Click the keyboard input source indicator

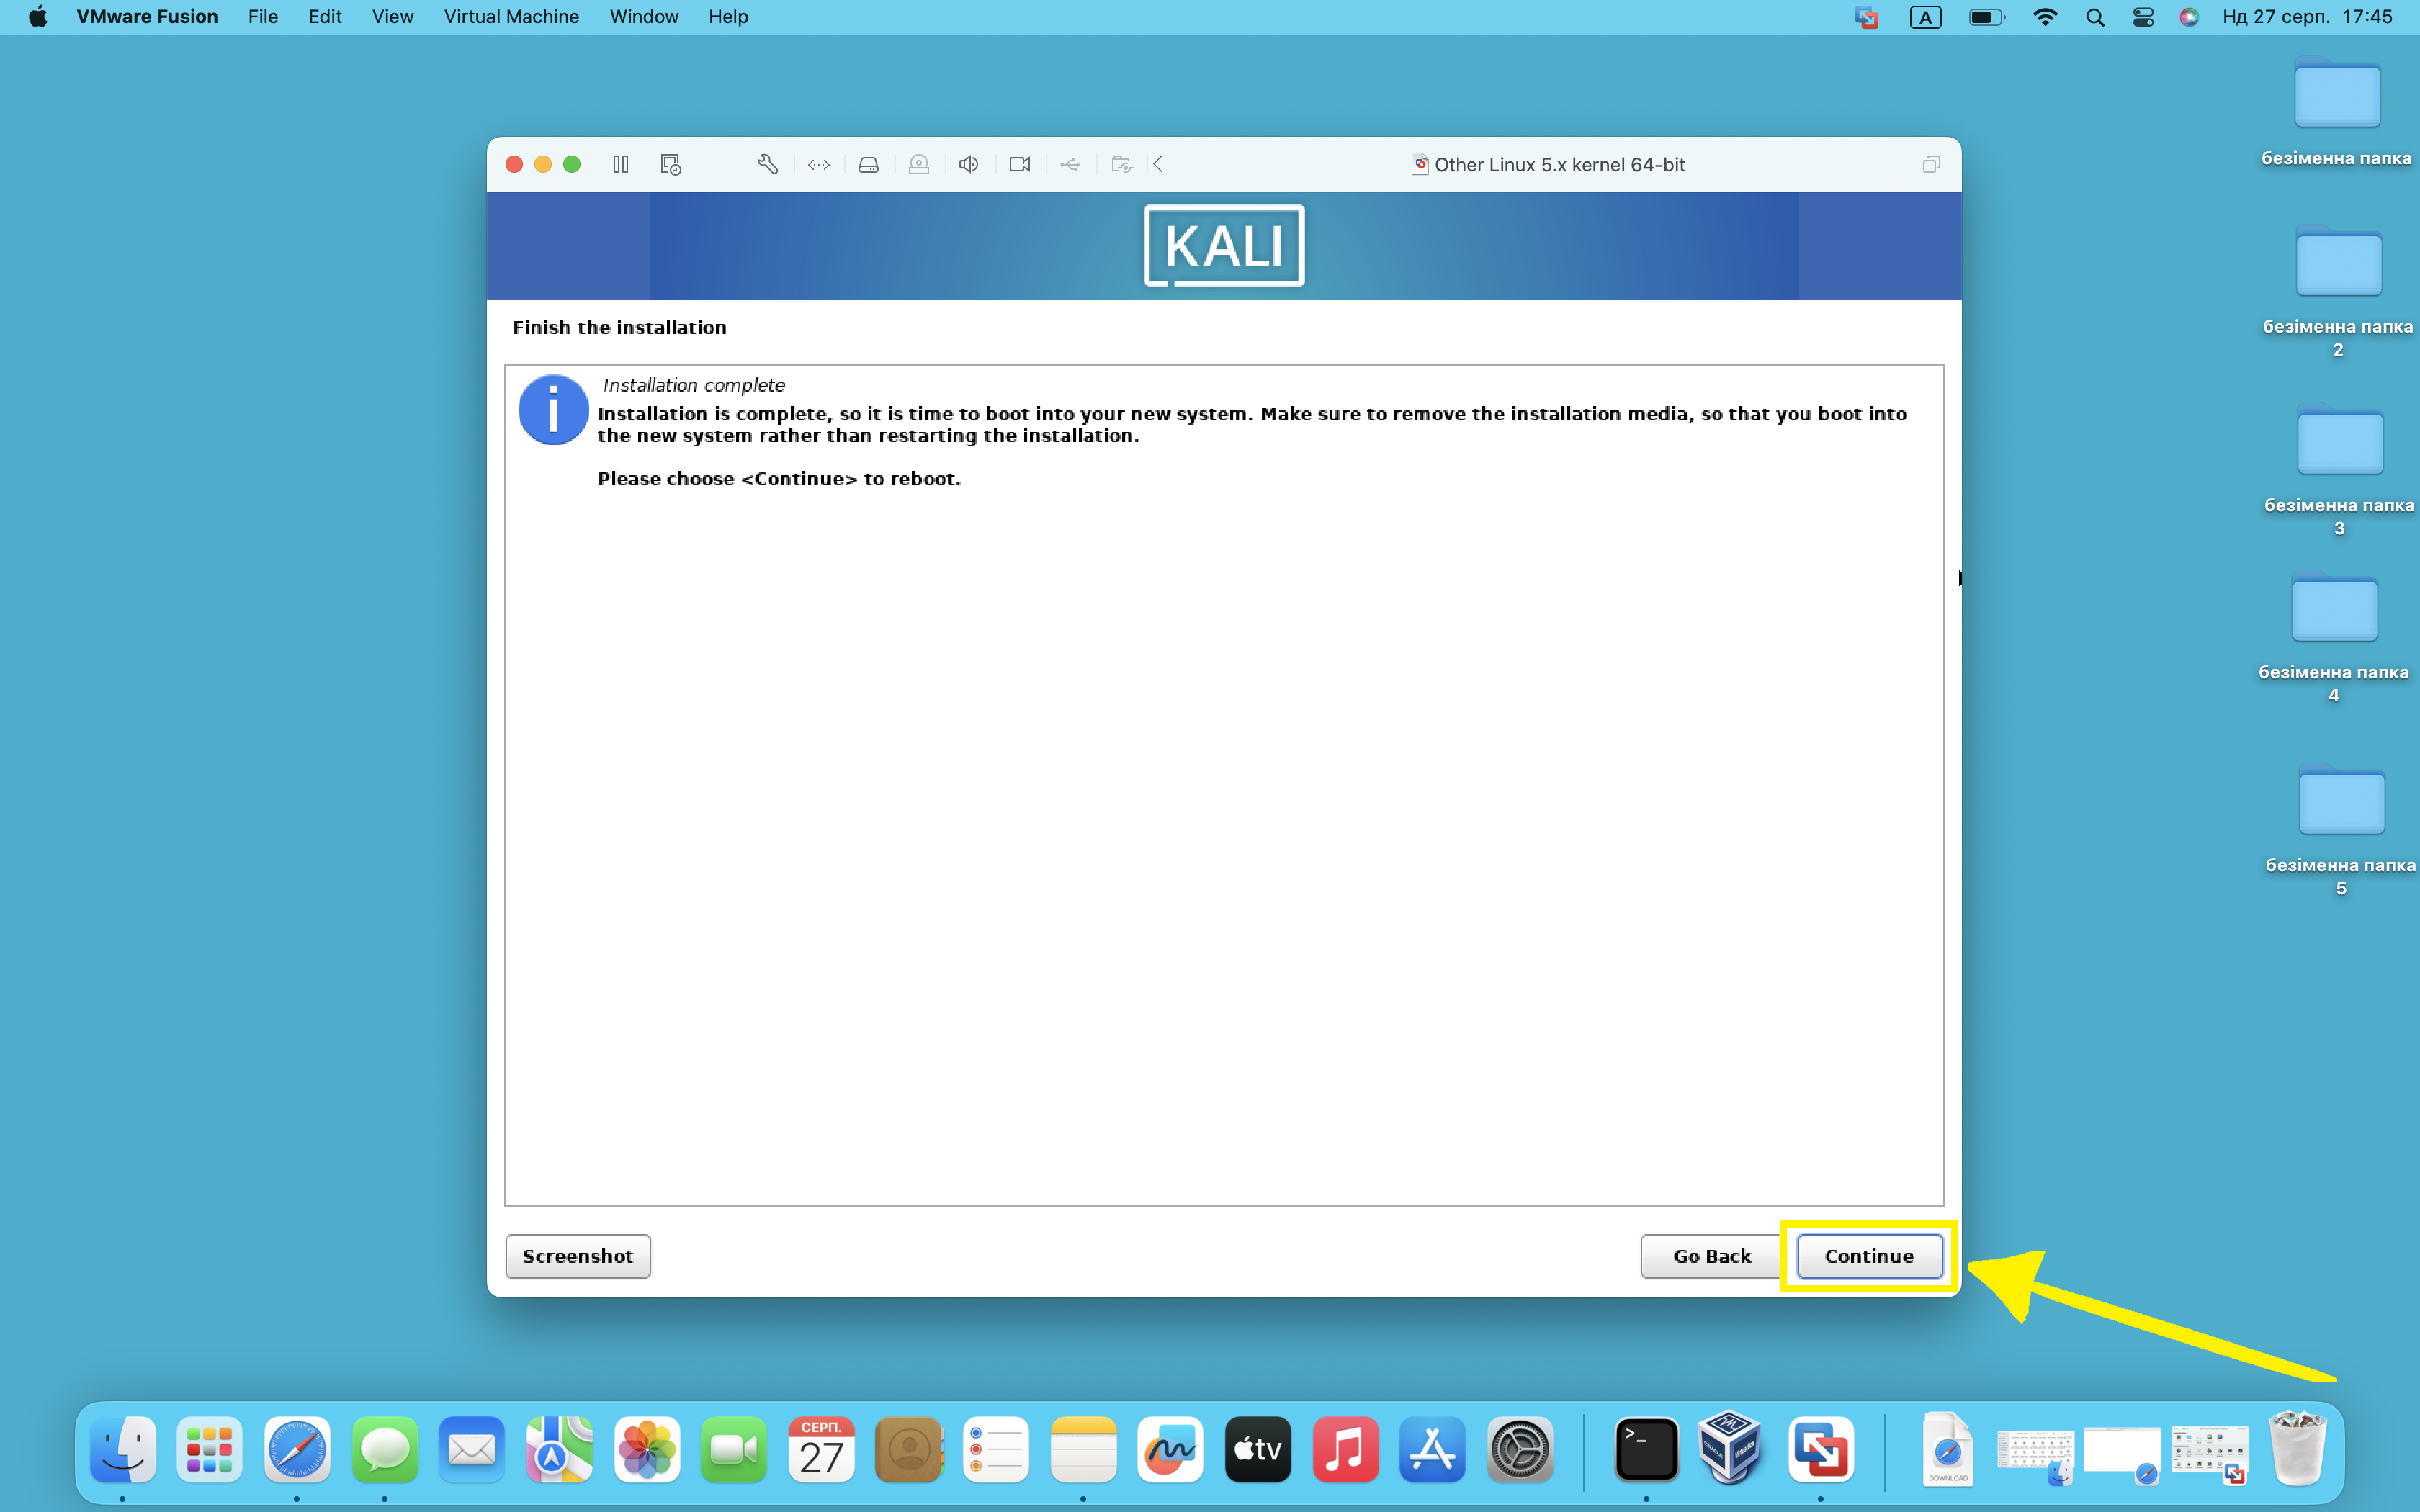click(x=1925, y=17)
